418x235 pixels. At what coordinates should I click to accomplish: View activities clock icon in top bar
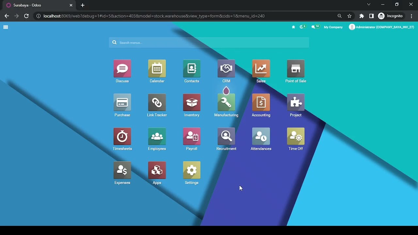coord(303,27)
